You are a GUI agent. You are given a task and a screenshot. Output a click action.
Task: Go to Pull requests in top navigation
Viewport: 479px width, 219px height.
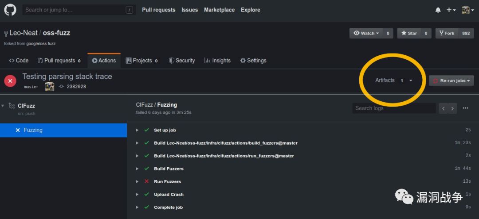pos(158,10)
